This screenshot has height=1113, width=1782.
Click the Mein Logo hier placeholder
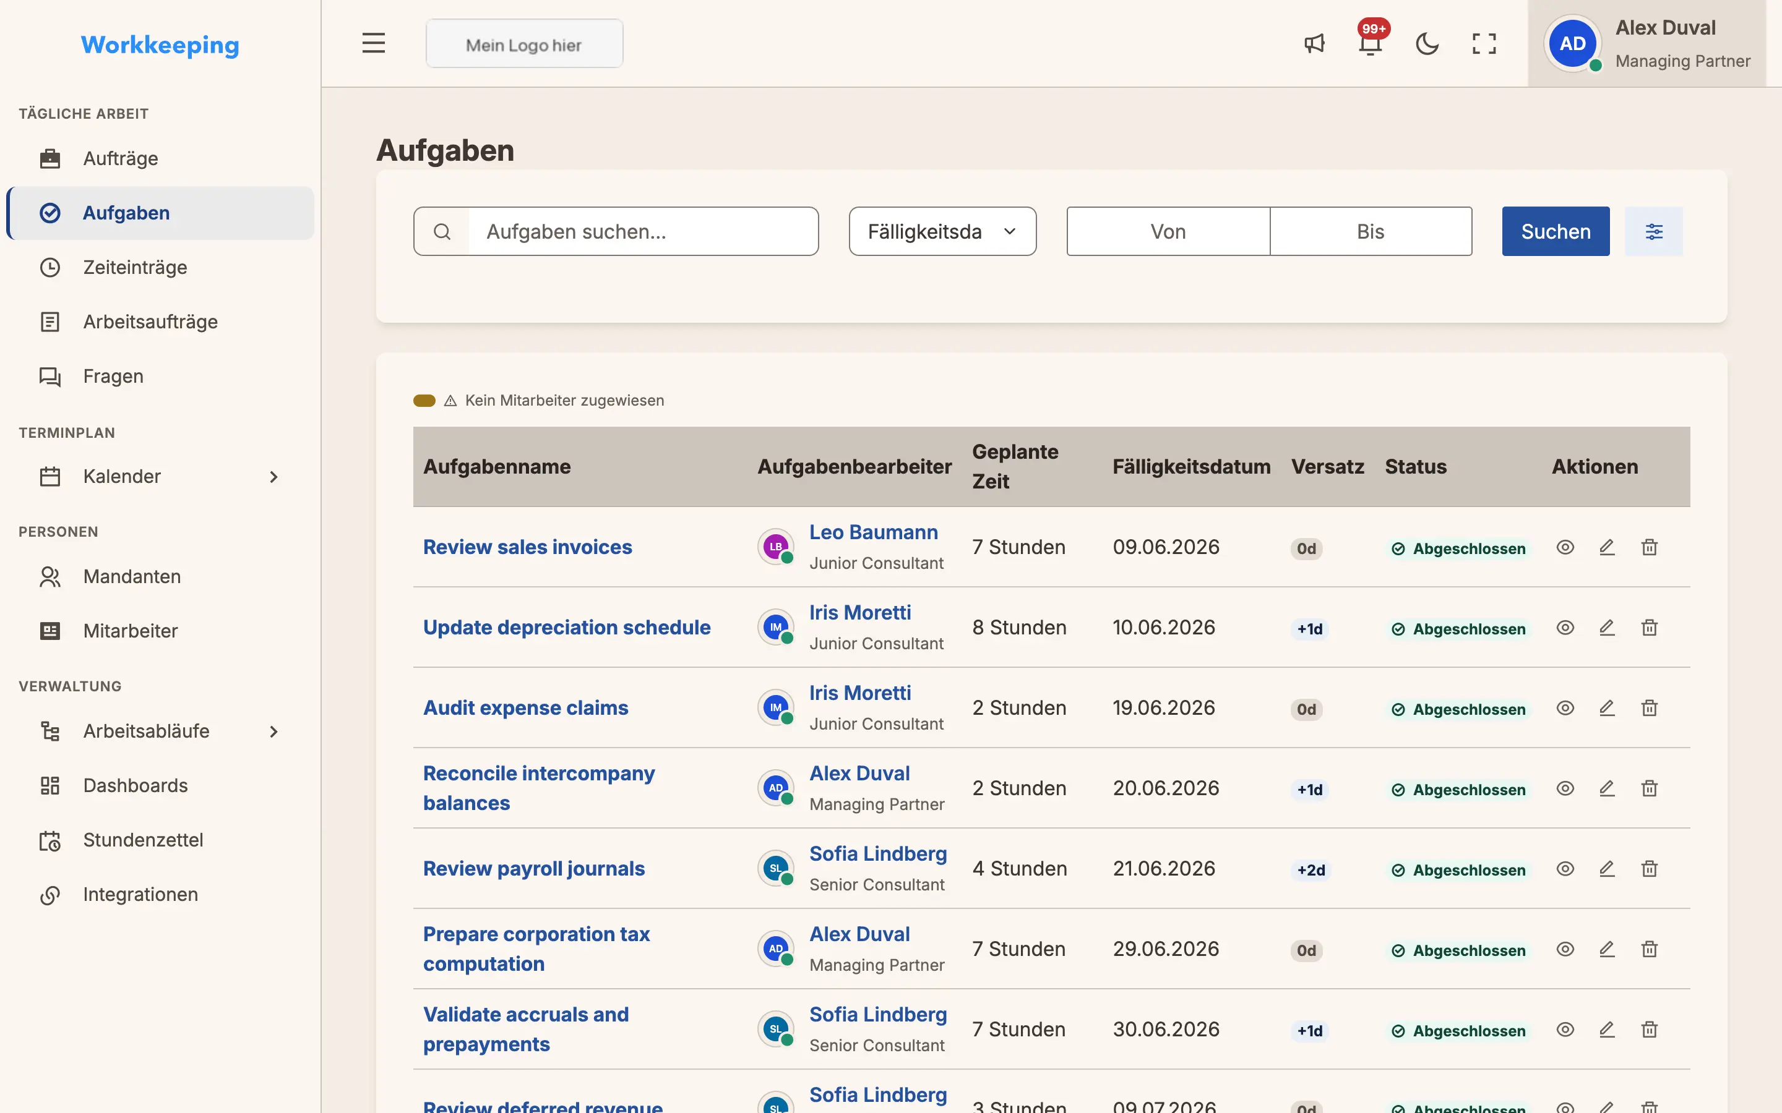tap(524, 44)
